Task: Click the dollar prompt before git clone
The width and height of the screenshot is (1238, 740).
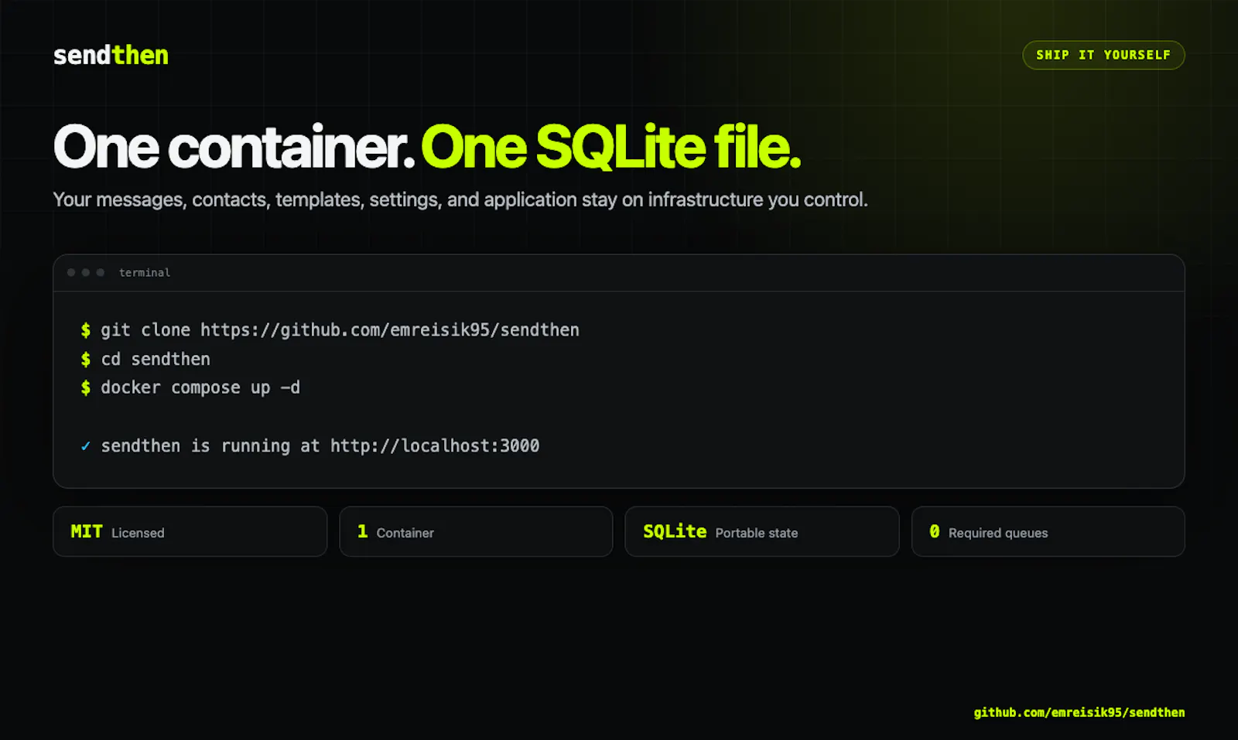Action: coord(86,330)
